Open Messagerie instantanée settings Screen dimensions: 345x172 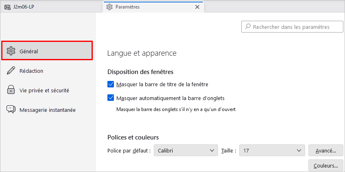pyautogui.click(x=47, y=110)
